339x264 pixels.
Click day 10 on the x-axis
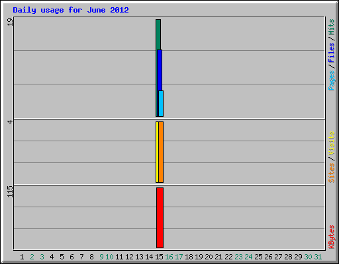[x=109, y=257]
